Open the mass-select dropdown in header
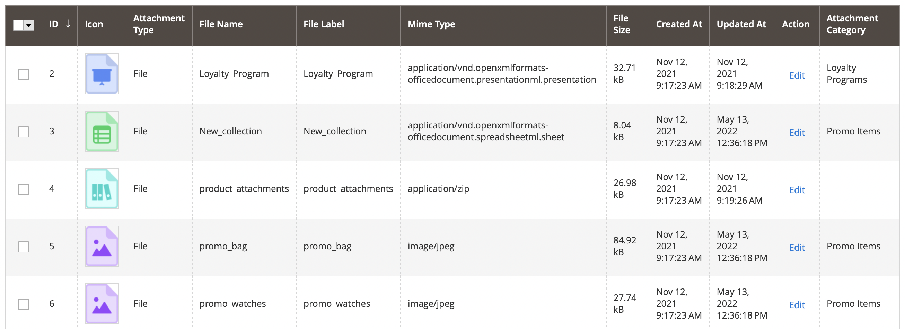Image resolution: width=905 pixels, height=329 pixels. pyautogui.click(x=29, y=25)
